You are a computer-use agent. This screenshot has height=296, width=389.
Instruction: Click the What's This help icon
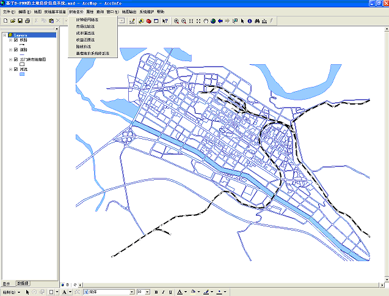(165, 21)
